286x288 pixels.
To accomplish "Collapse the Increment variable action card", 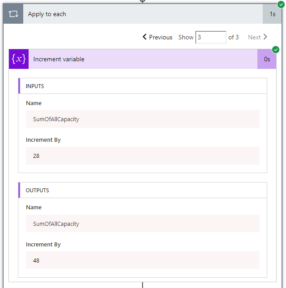I will click(134, 59).
